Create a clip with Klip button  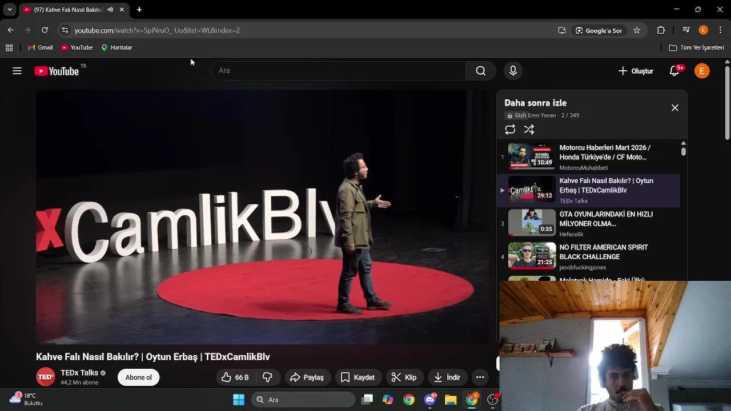(404, 377)
